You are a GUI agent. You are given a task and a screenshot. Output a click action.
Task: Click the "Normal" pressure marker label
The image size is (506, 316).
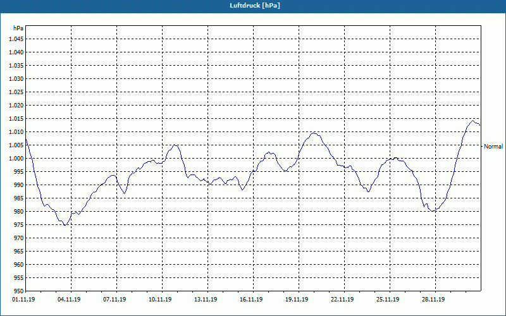click(x=493, y=147)
